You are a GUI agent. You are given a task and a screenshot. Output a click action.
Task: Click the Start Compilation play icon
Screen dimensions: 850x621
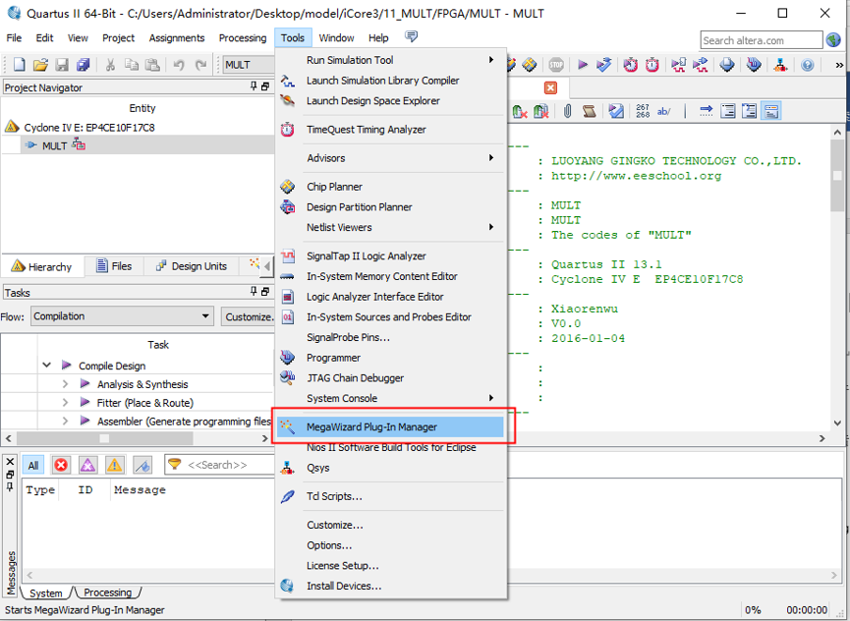(583, 65)
